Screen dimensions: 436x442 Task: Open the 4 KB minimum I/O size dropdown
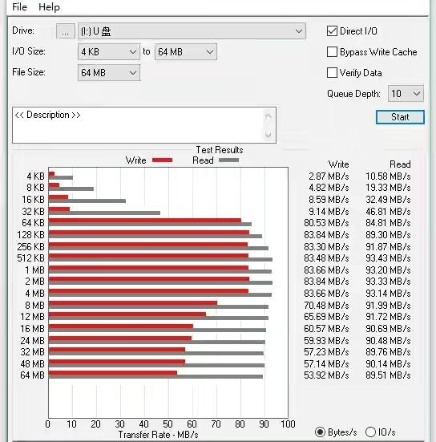pos(109,52)
